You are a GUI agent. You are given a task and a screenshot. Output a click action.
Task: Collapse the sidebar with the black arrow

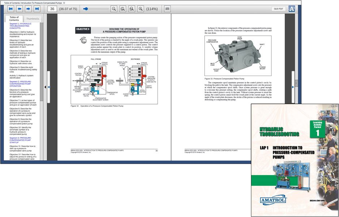click(x=45, y=87)
